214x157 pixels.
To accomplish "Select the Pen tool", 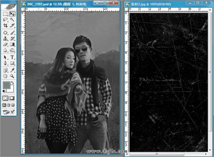I will pos(5,63).
